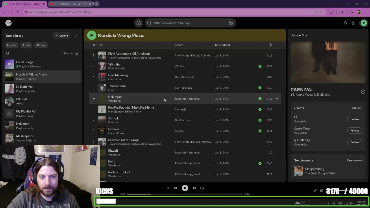The image size is (370, 208).
Task: Click Title column header
Action: [101, 45]
